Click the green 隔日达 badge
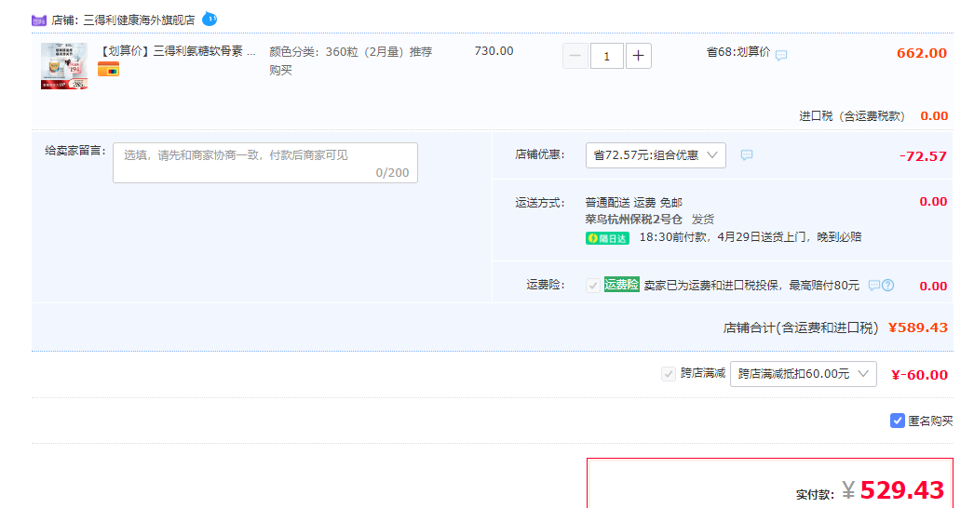This screenshot has width=974, height=508. pos(607,238)
